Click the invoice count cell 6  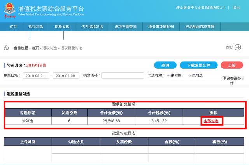tap(69, 121)
